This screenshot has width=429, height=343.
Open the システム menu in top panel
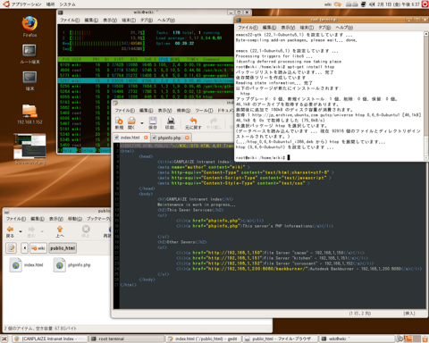[x=67, y=4]
